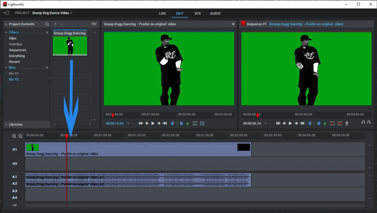The height and width of the screenshot is (213, 377).
Task: Select the Everything filter
Action: coord(17,56)
